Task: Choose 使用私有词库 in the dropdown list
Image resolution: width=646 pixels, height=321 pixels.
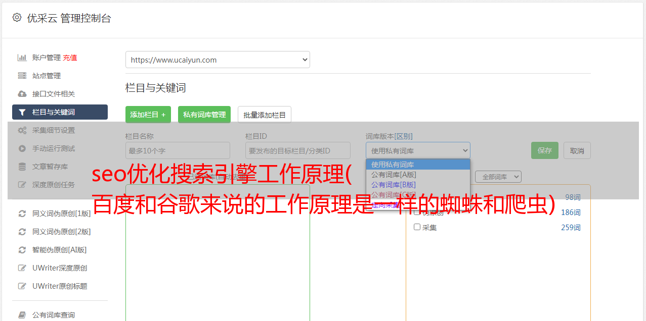Action: [x=418, y=165]
